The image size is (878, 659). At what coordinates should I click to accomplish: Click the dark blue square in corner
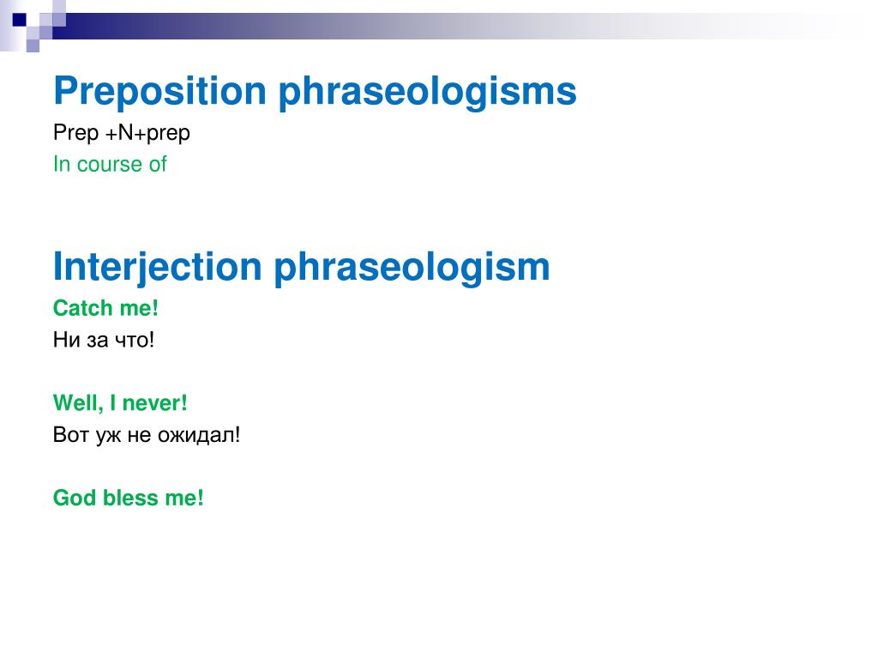[x=20, y=21]
